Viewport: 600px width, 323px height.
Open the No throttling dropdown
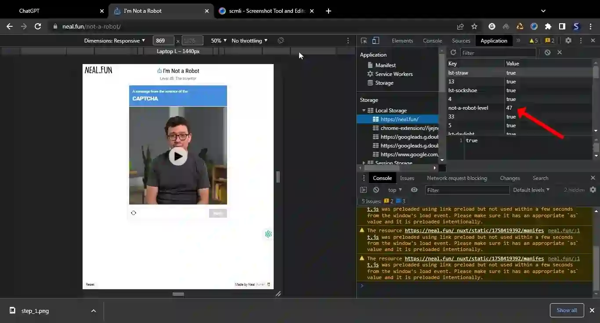(x=249, y=41)
